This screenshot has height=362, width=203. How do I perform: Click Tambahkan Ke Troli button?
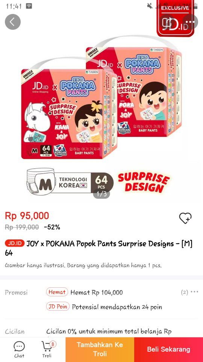[x=100, y=349]
